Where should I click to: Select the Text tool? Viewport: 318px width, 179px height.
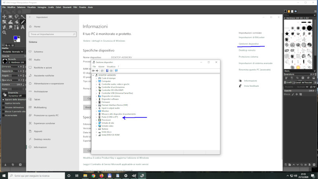coord(23,27)
